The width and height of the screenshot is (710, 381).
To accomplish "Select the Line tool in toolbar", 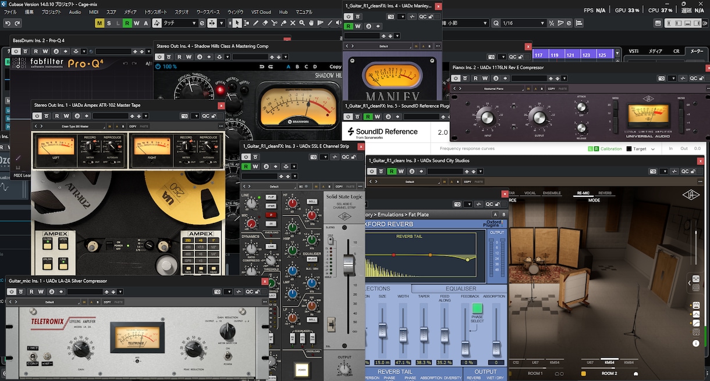I will (329, 23).
